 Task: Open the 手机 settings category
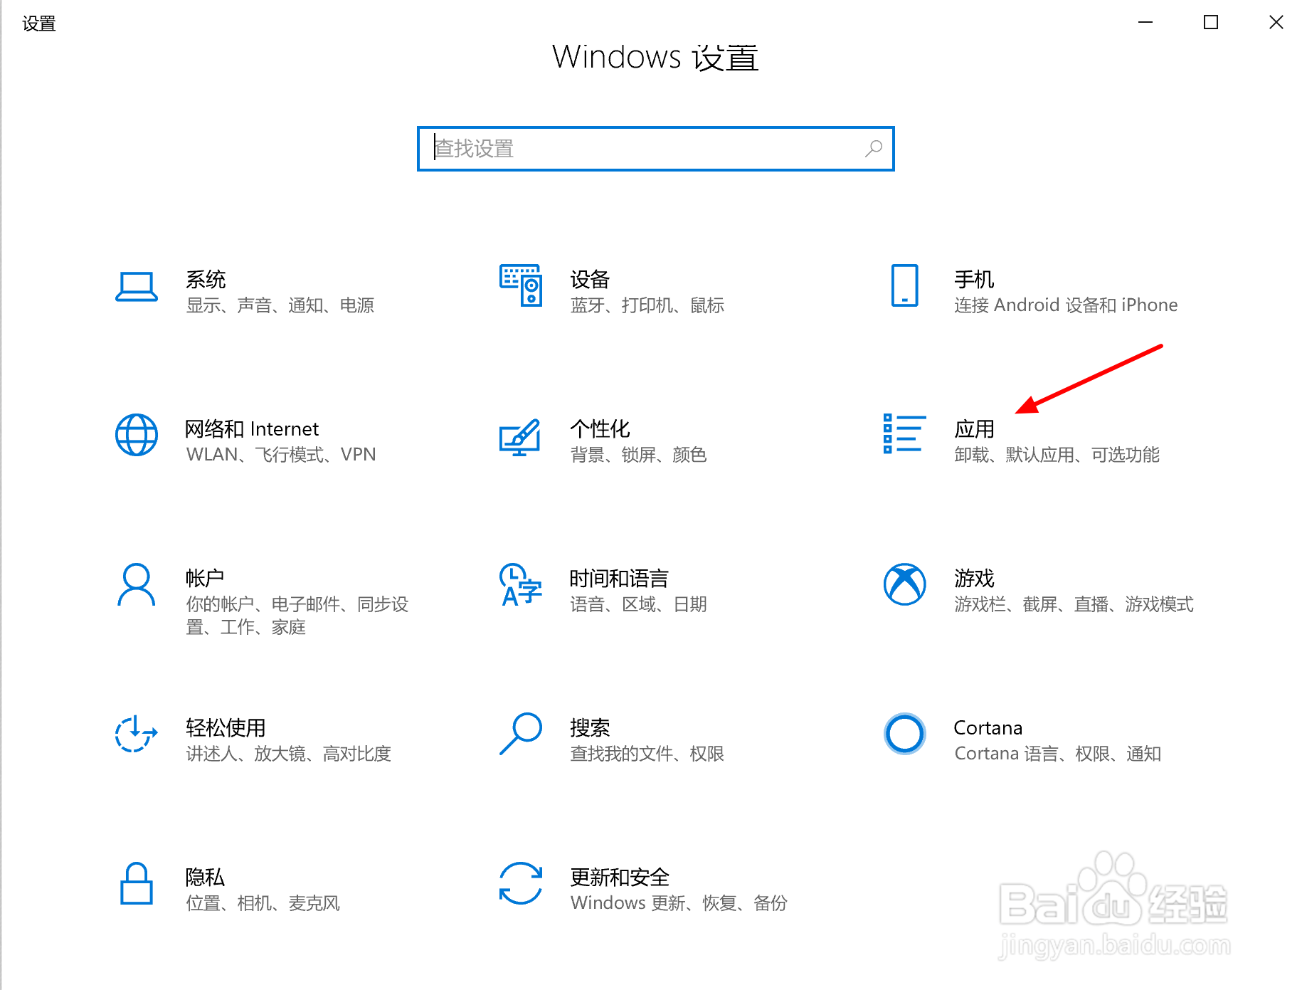coord(974,279)
